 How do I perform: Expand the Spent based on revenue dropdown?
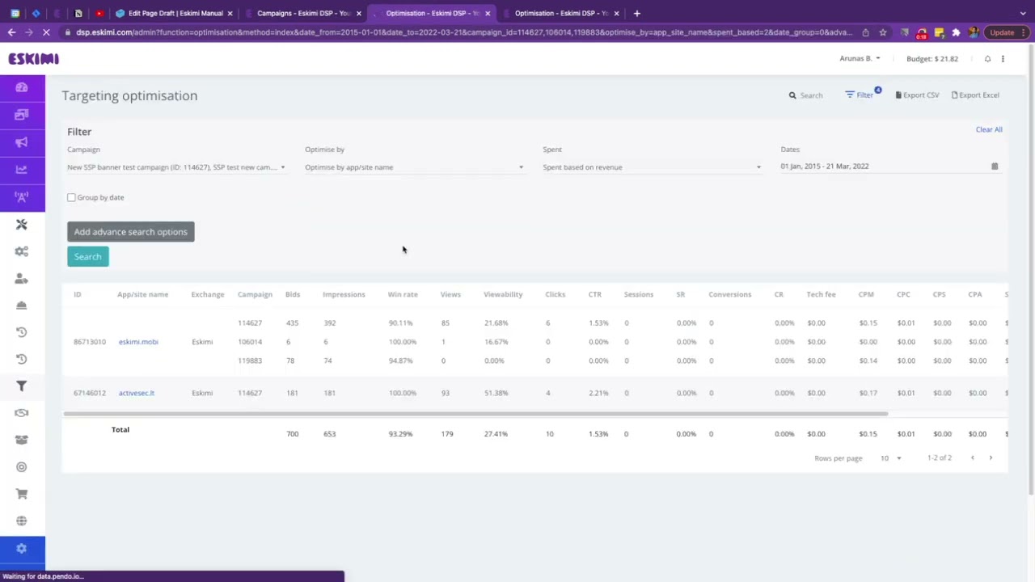pyautogui.click(x=651, y=167)
